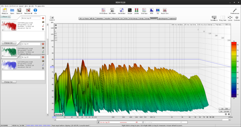The image size is (241, 127).
Task: Open the waterfall Controls gear
Action: coord(236,17)
